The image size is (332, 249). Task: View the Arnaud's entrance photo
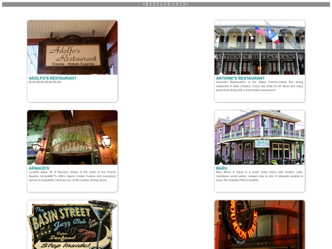tap(73, 138)
